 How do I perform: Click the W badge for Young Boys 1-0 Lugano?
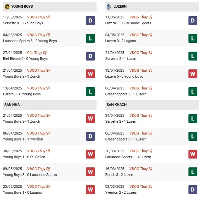point(90,189)
